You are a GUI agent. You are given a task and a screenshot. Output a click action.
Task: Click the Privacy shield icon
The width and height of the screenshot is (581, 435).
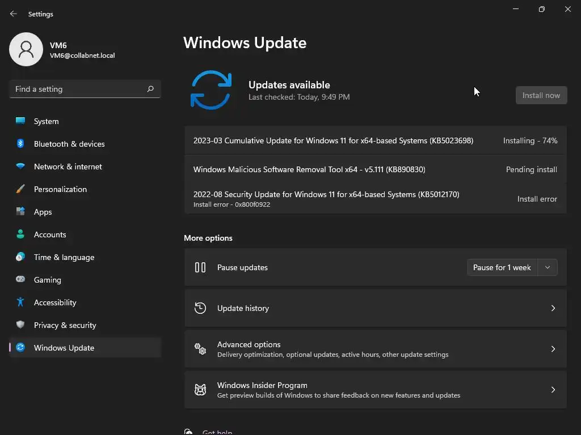(20, 325)
